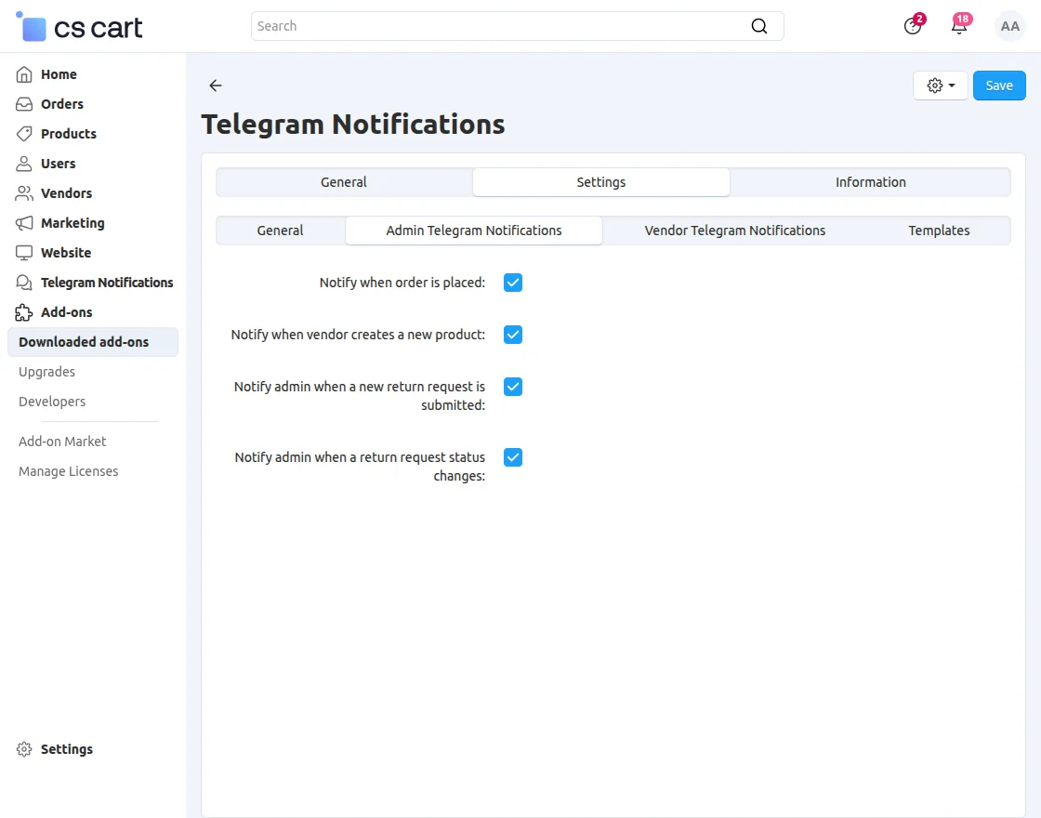
Task: Open the Information tab
Action: [870, 182]
